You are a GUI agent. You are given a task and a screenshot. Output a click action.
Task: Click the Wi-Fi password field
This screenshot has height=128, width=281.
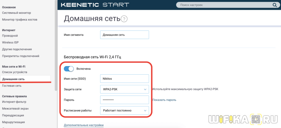coord(124,100)
